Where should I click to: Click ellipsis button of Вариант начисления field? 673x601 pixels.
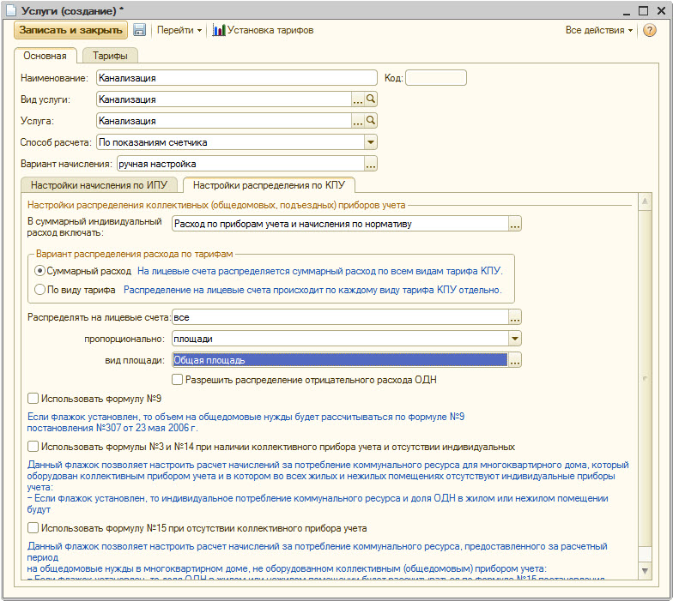[x=371, y=164]
